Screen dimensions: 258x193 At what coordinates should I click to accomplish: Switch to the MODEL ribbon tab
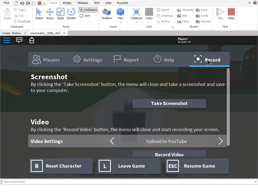pos(67,3)
